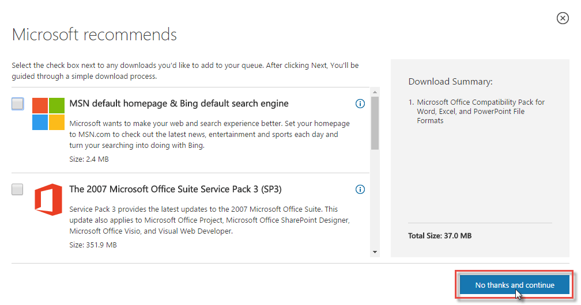Click the Size: 351.9 MB label
Image resolution: width=581 pixels, height=305 pixels.
tap(93, 245)
